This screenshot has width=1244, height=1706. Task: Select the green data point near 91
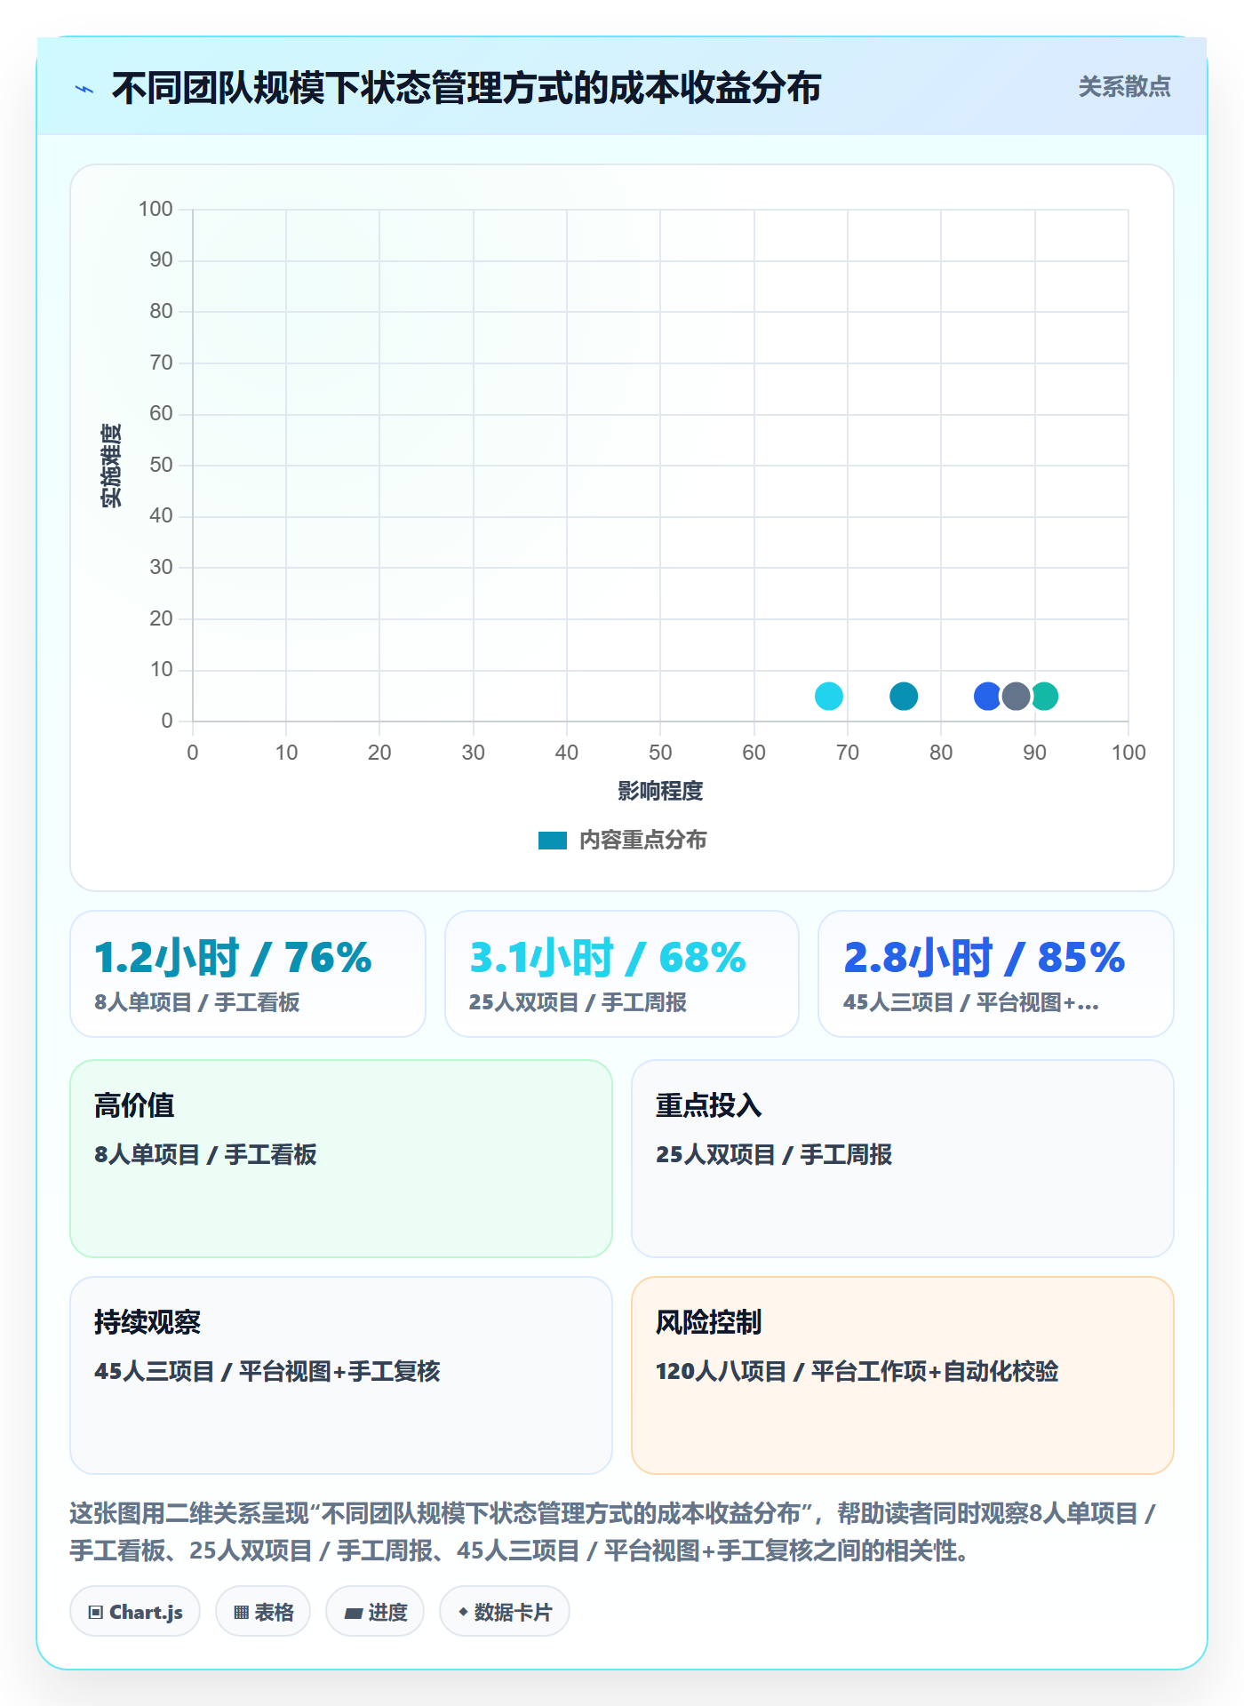[1047, 696]
